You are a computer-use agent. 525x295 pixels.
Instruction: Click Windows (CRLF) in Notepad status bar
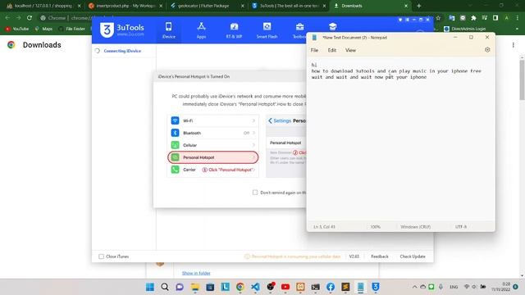[416, 227]
